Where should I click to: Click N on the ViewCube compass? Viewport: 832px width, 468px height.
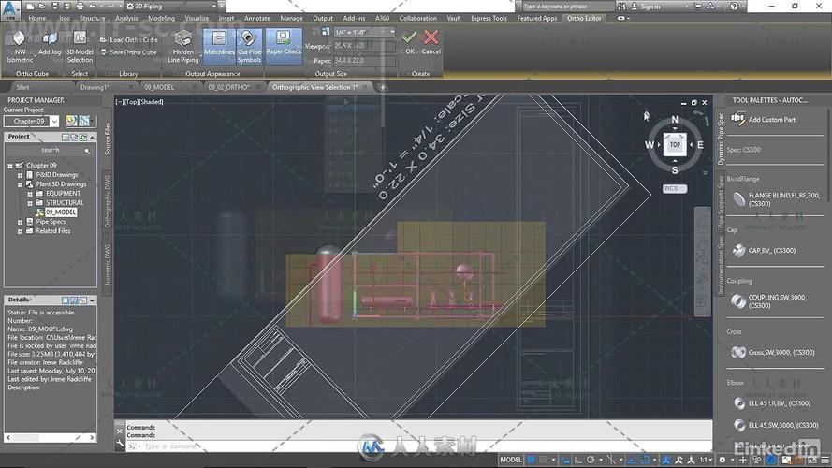coord(675,120)
